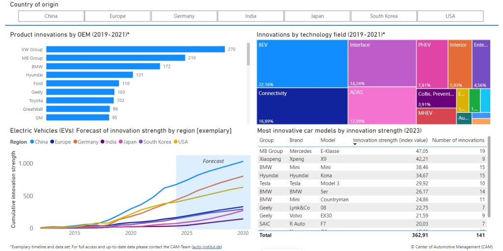This screenshot has height=251, width=503.
Task: Sort table by Model column header
Action: (327, 140)
